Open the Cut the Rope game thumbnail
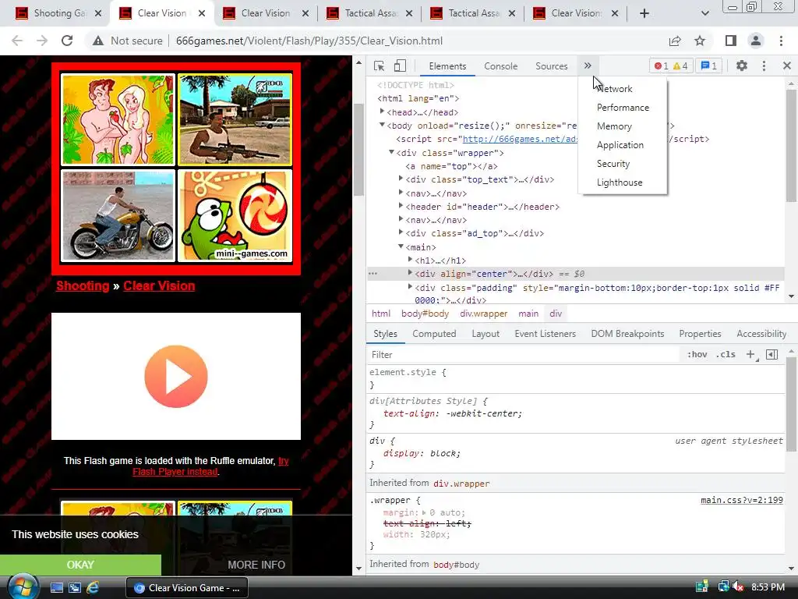The image size is (798, 599). click(x=235, y=216)
